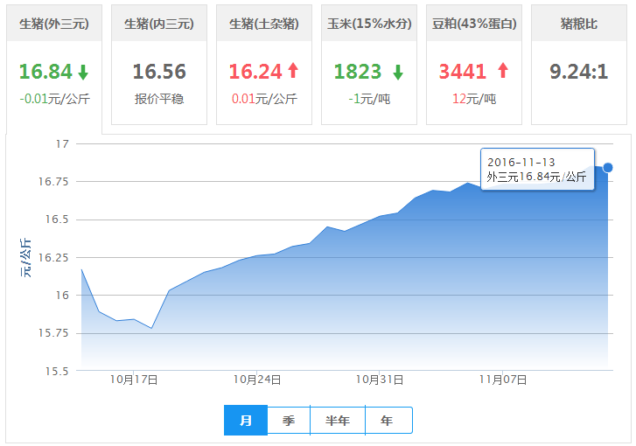Change chart period to 年
Screen dimensions: 636x446
click(x=388, y=421)
